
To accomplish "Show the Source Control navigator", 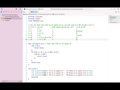I will tap(4, 12).
